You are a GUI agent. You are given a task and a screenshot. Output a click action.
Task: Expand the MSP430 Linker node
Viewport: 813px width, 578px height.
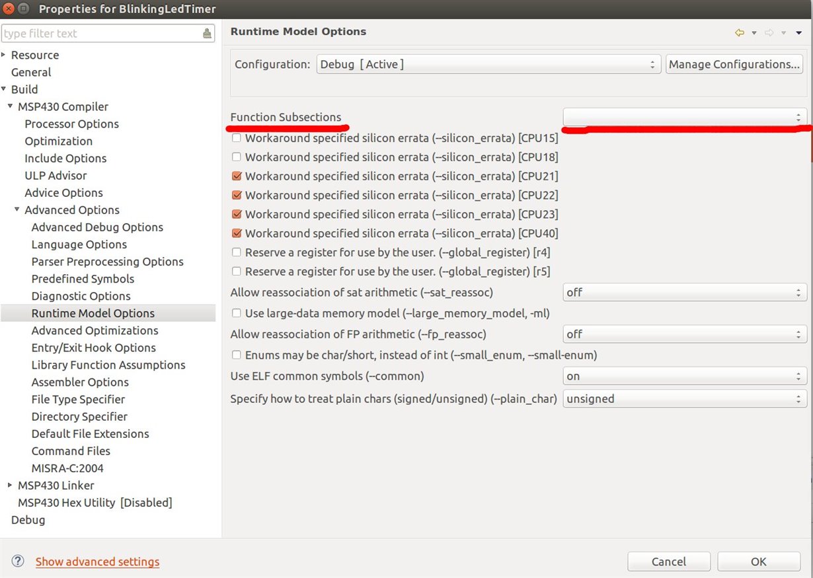click(x=11, y=485)
